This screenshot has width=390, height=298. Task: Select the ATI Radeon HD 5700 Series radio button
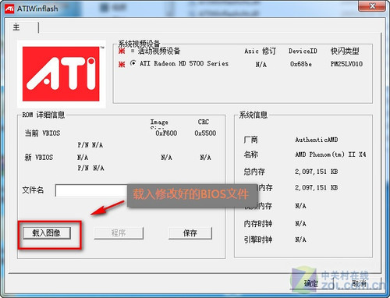133,63
